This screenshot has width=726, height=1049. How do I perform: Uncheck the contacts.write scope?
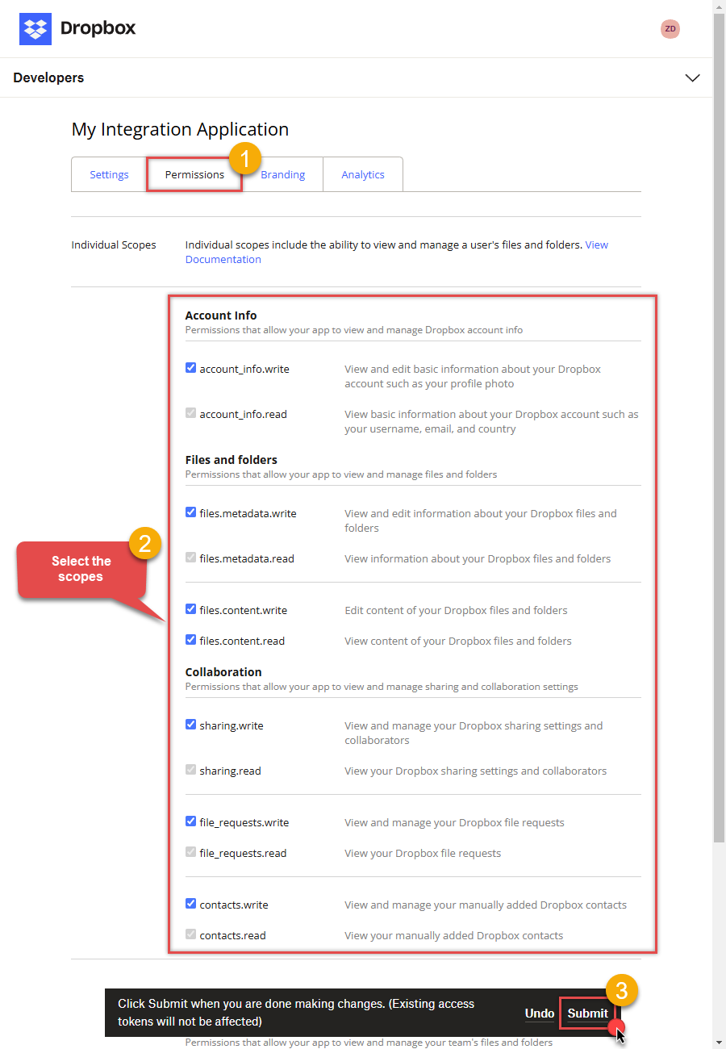[x=191, y=904]
